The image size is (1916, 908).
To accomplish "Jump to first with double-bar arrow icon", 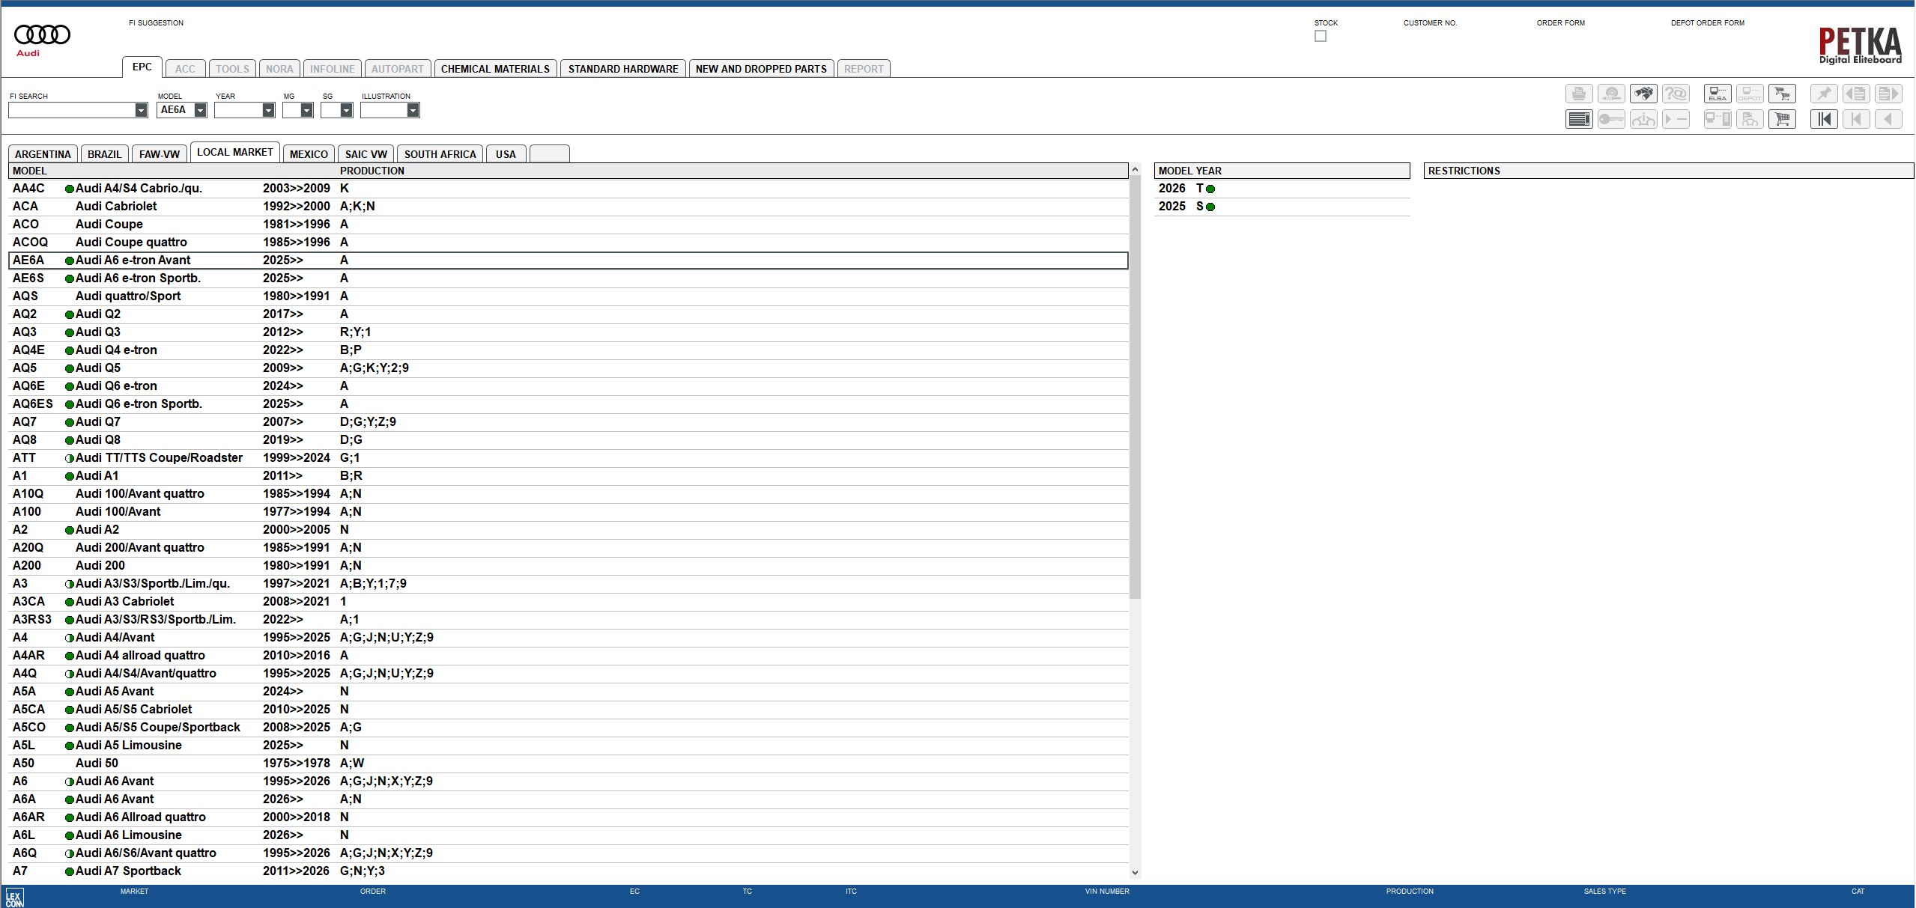I will click(x=1824, y=119).
